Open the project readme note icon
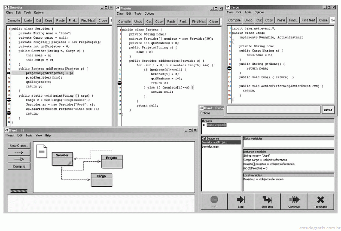 click(x=42, y=150)
